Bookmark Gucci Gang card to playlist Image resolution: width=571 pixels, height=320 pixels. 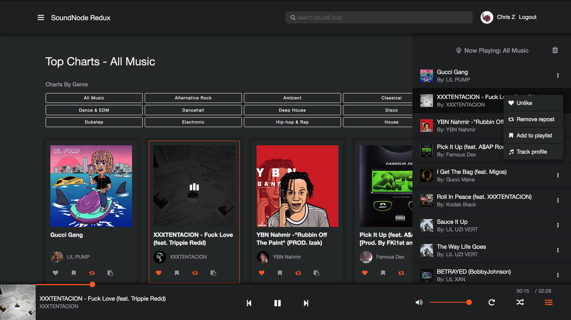click(x=74, y=273)
